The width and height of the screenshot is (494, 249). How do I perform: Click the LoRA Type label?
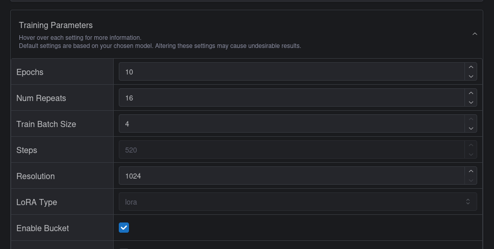point(37,202)
